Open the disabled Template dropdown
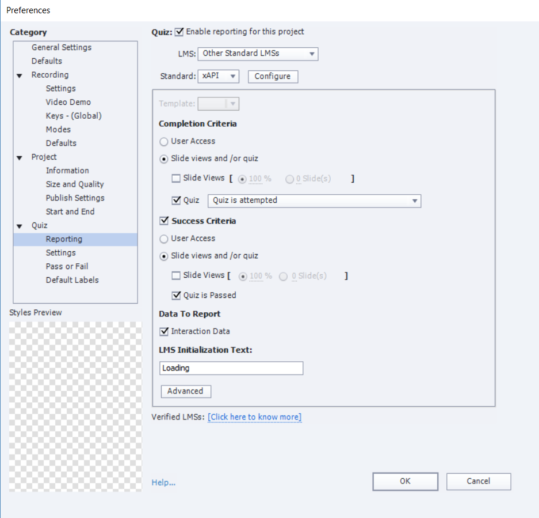The image size is (539, 518). tap(218, 104)
